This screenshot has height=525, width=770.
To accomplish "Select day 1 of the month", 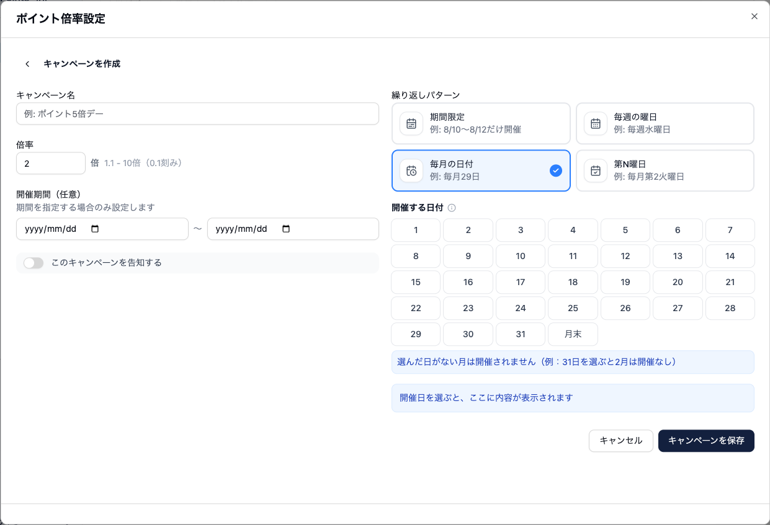I will point(416,230).
